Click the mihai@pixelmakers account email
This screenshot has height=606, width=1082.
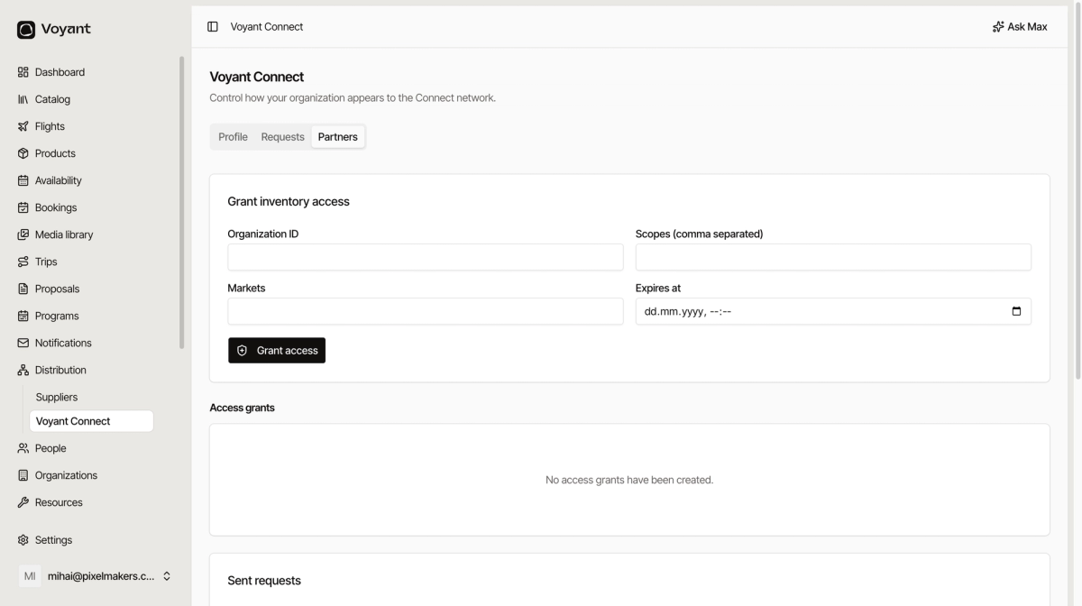pos(101,576)
